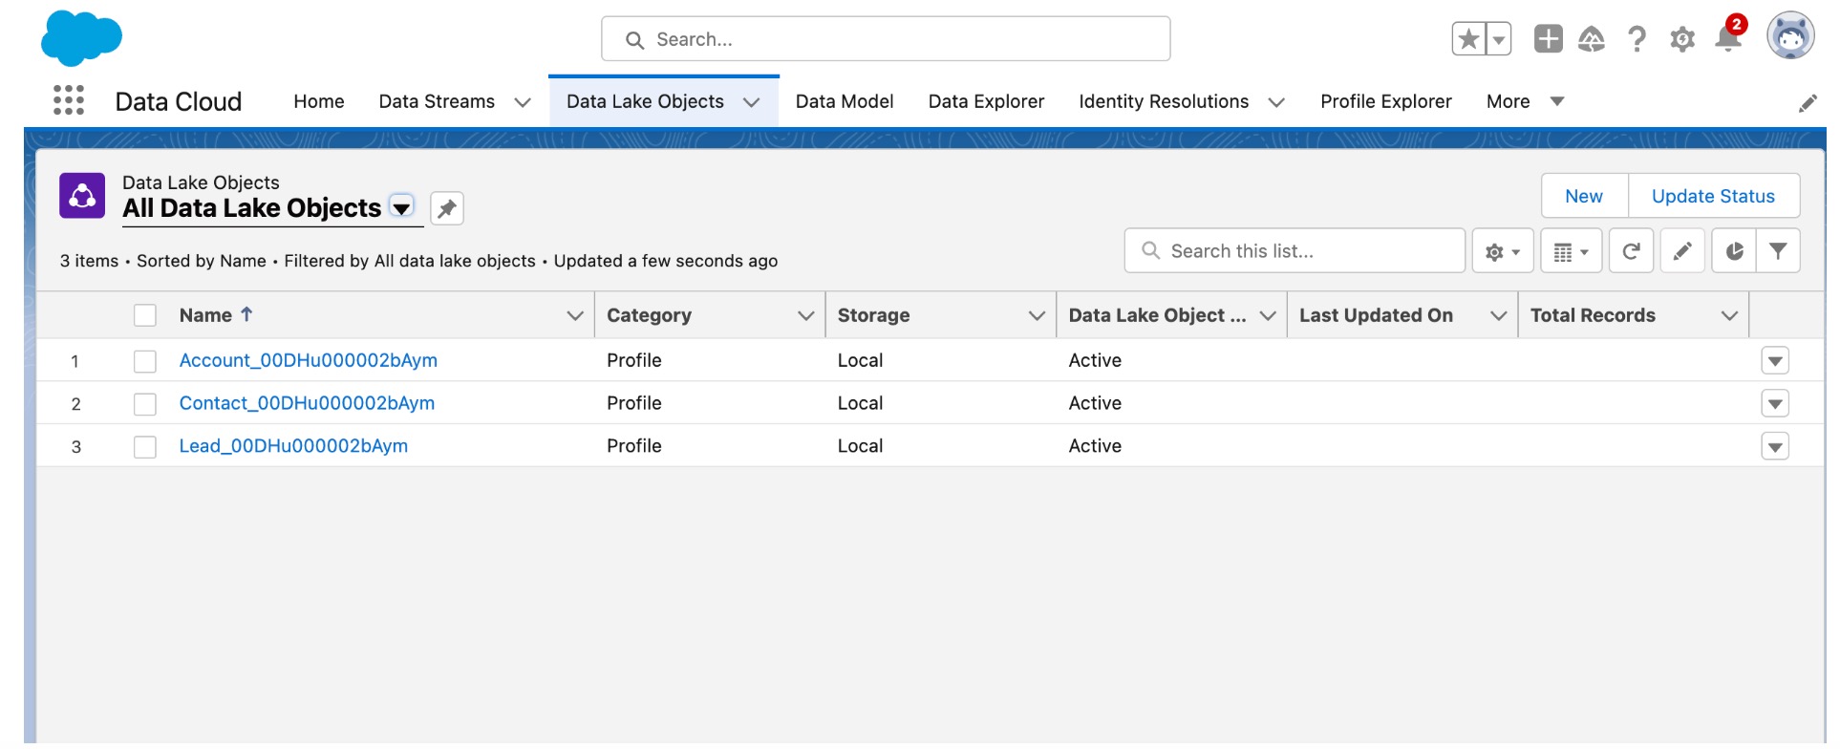The width and height of the screenshot is (1840, 749).
Task: Toggle the select all rows checkbox
Action: 145,315
